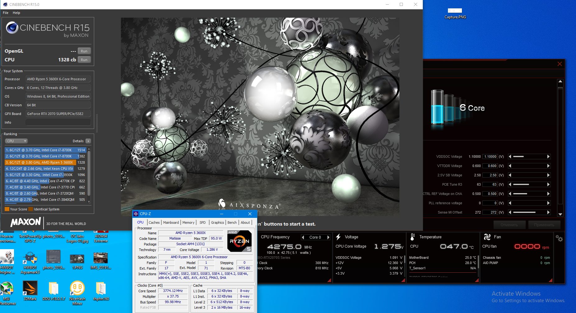Expand the Voltage panel corner triangle

[x=403, y=280]
